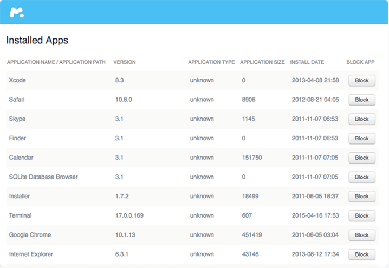Click the Install Date column header
Image resolution: width=389 pixels, height=268 pixels.
307,62
